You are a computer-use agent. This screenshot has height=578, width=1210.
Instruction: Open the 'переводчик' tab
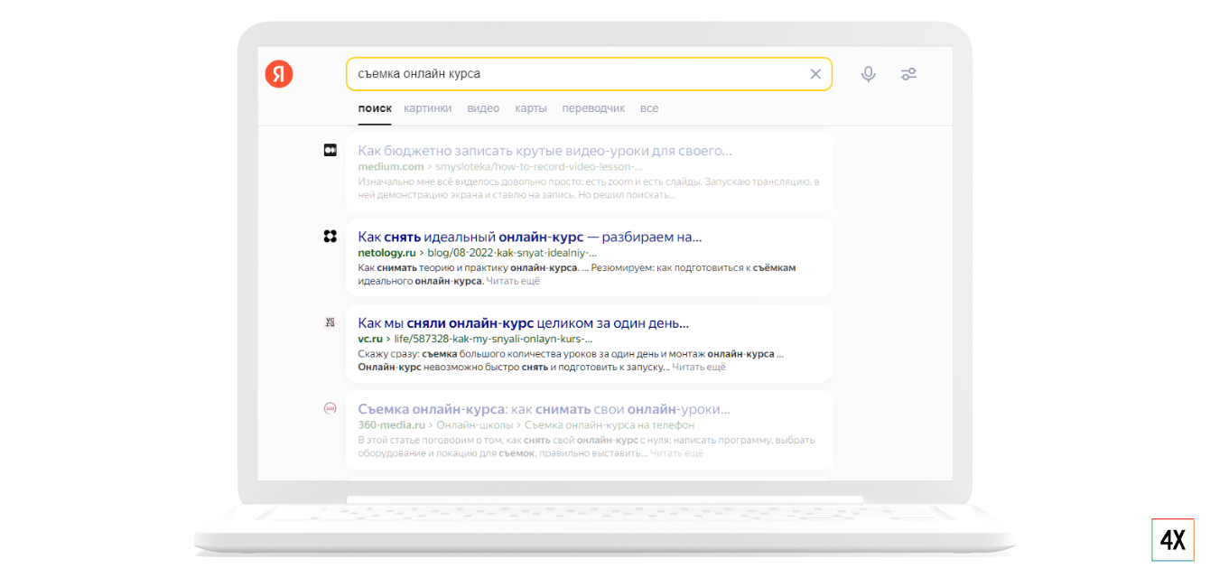593,108
